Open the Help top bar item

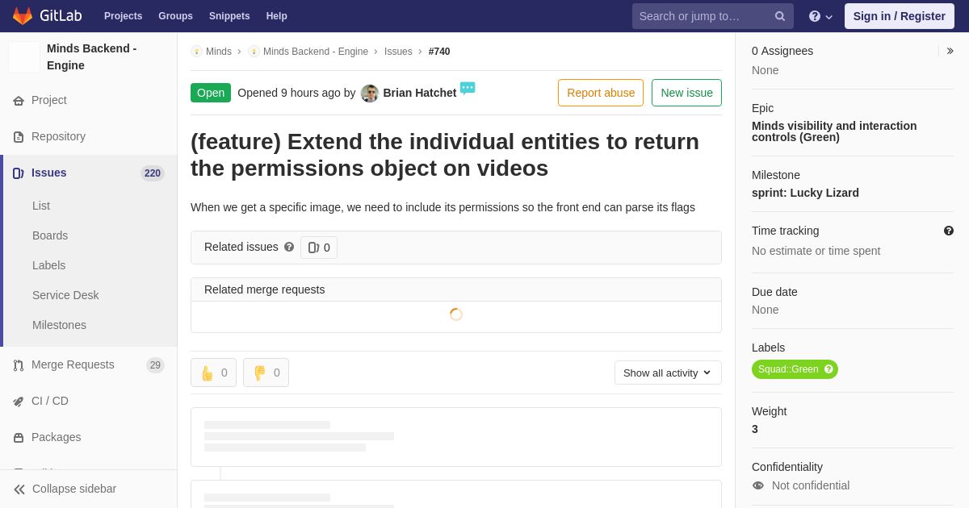tap(277, 16)
